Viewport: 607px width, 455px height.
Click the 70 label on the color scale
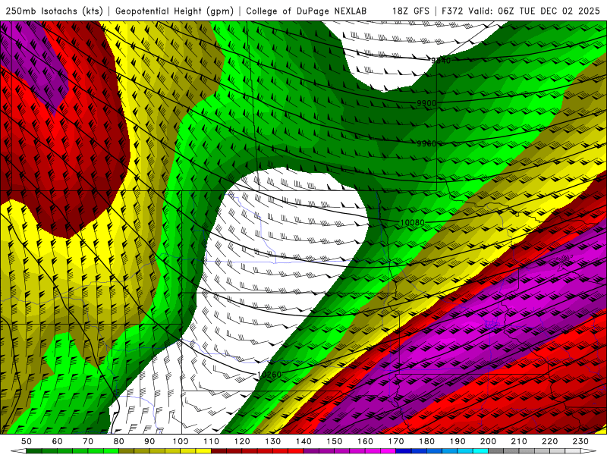(88, 441)
